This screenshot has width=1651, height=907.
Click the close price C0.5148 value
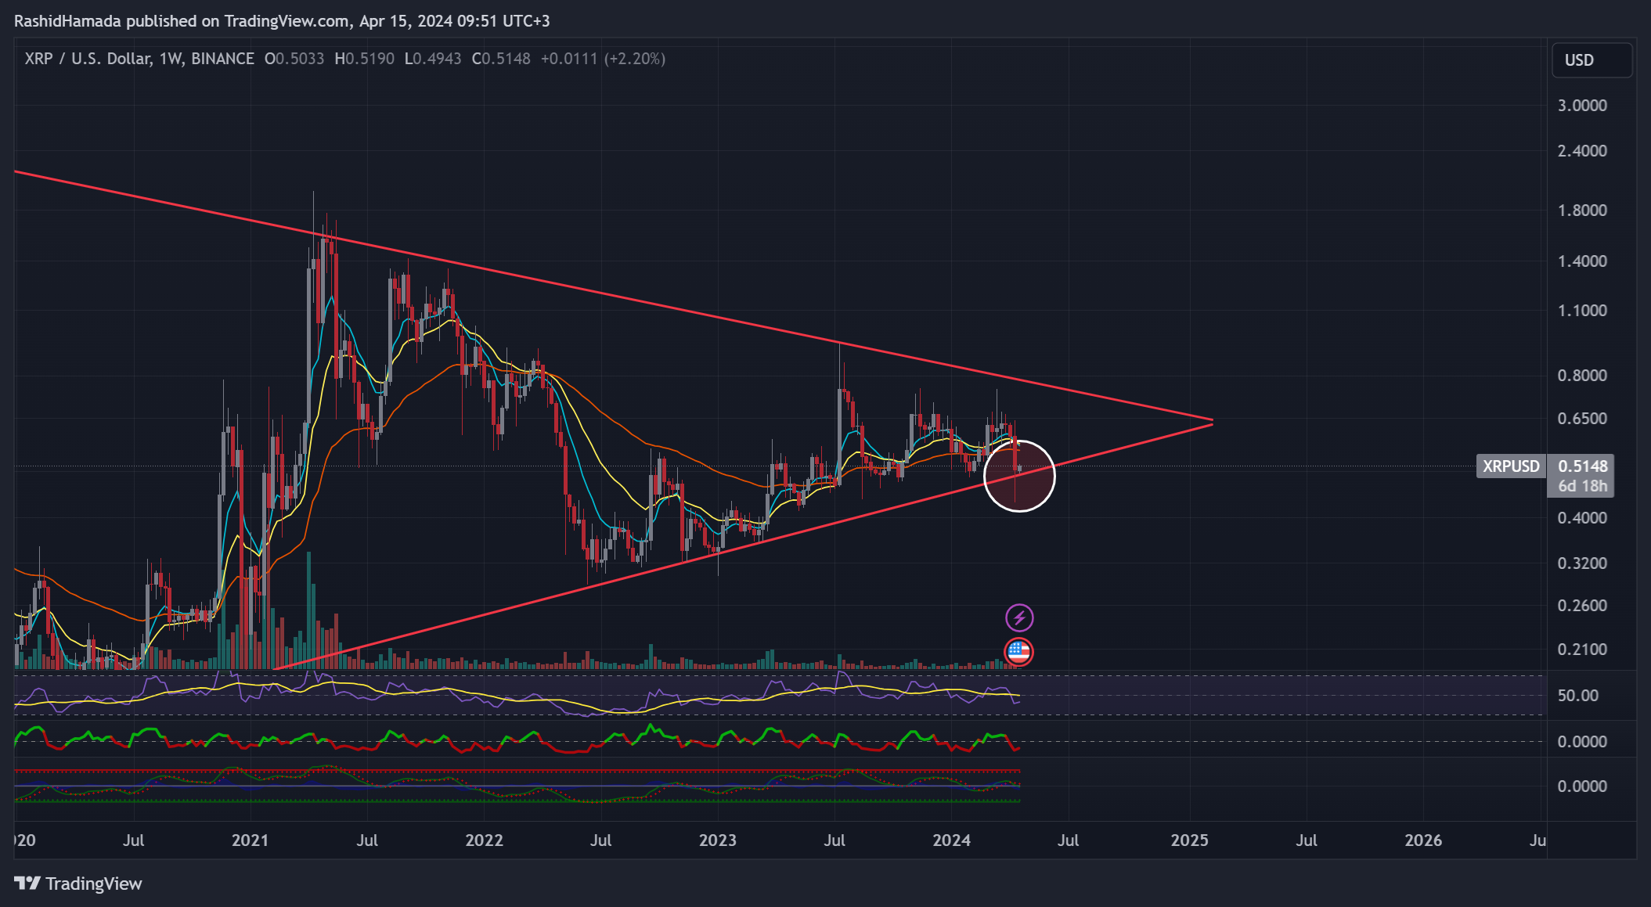tap(501, 59)
